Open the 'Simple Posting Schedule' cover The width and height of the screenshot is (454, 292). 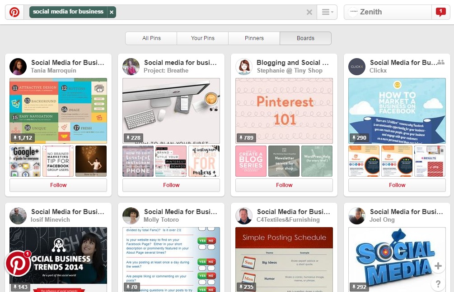pyautogui.click(x=284, y=260)
